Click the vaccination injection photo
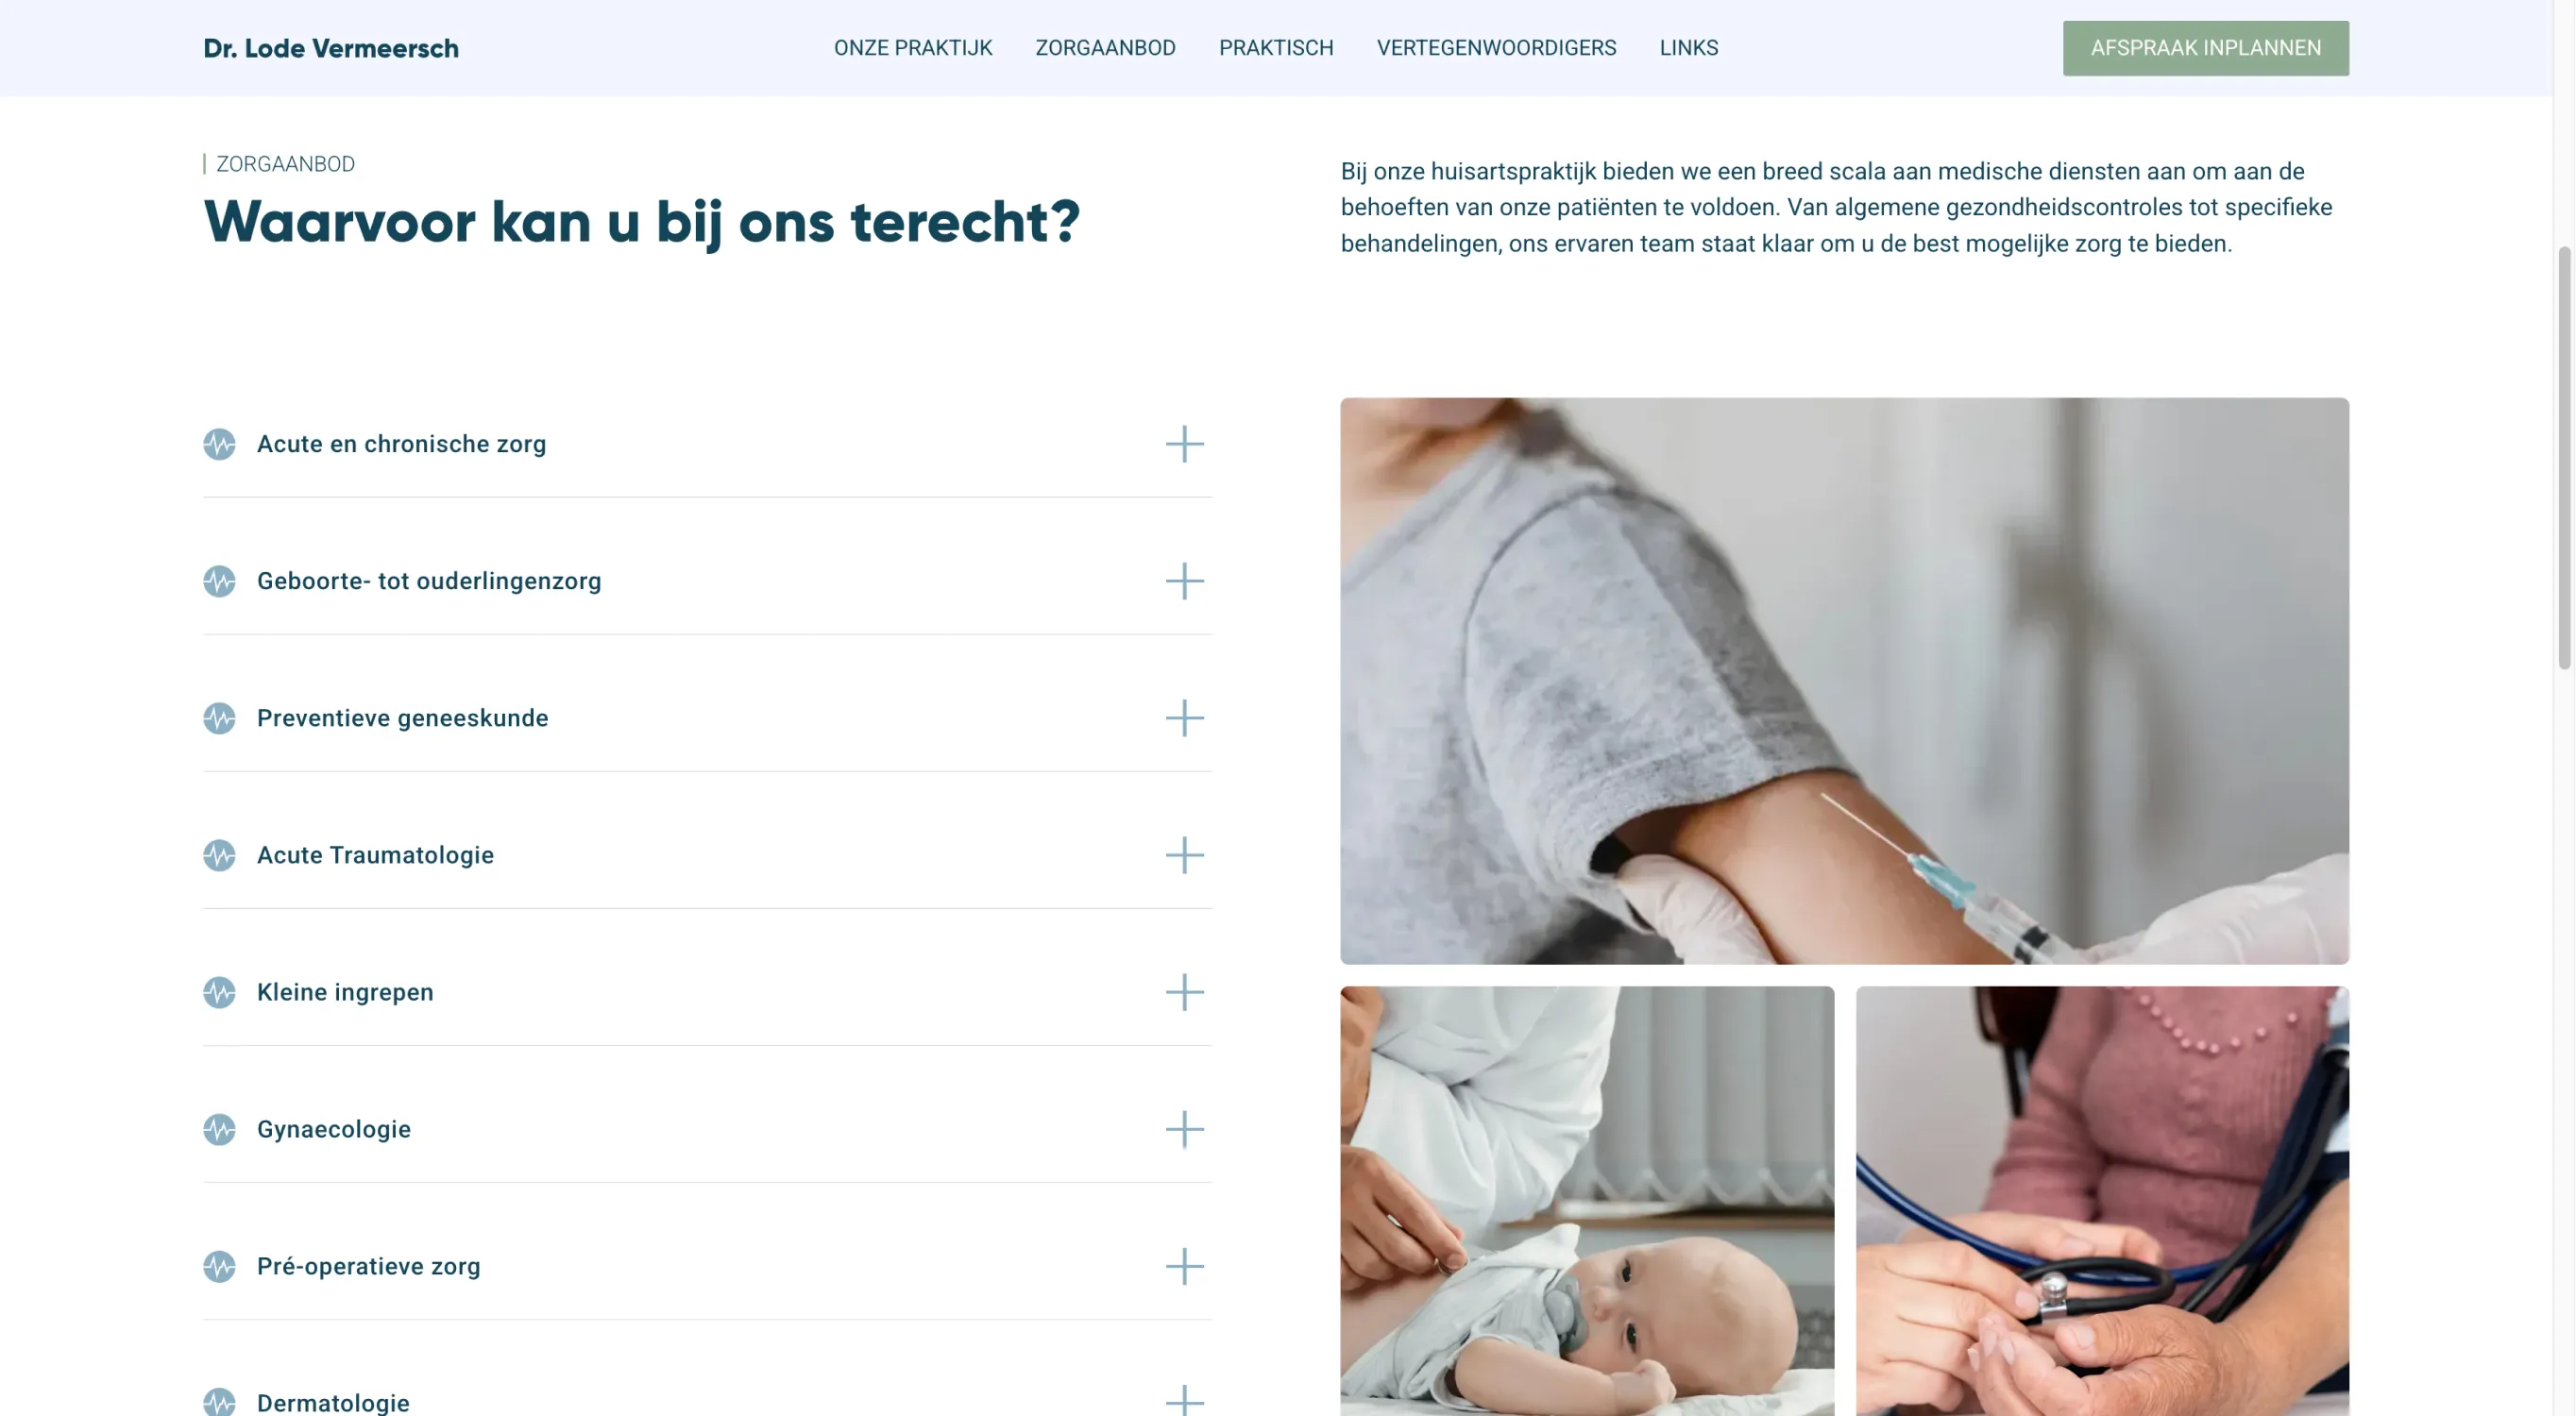 click(1844, 681)
